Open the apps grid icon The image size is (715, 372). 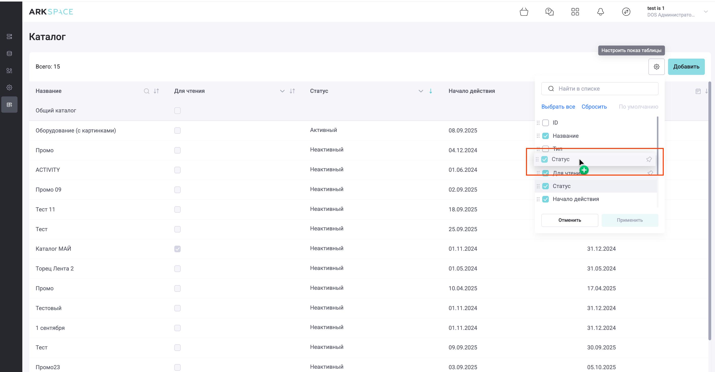[575, 12]
